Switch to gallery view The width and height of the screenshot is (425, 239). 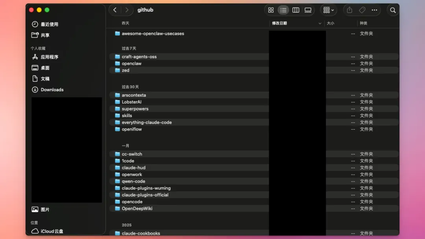click(308, 10)
